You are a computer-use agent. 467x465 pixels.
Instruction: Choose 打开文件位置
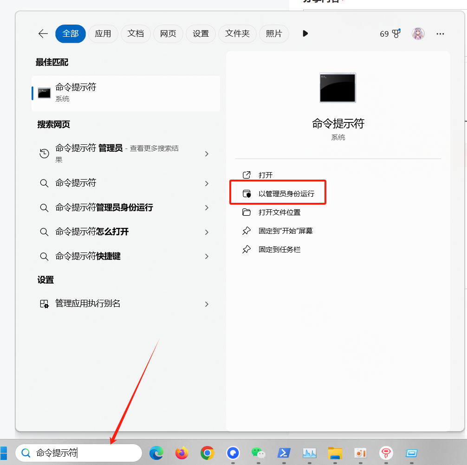coord(279,212)
